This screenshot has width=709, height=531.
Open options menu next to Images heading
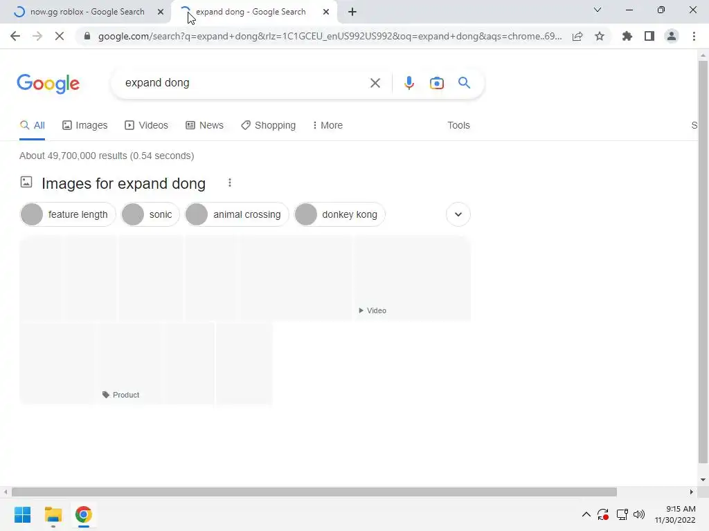click(x=230, y=183)
